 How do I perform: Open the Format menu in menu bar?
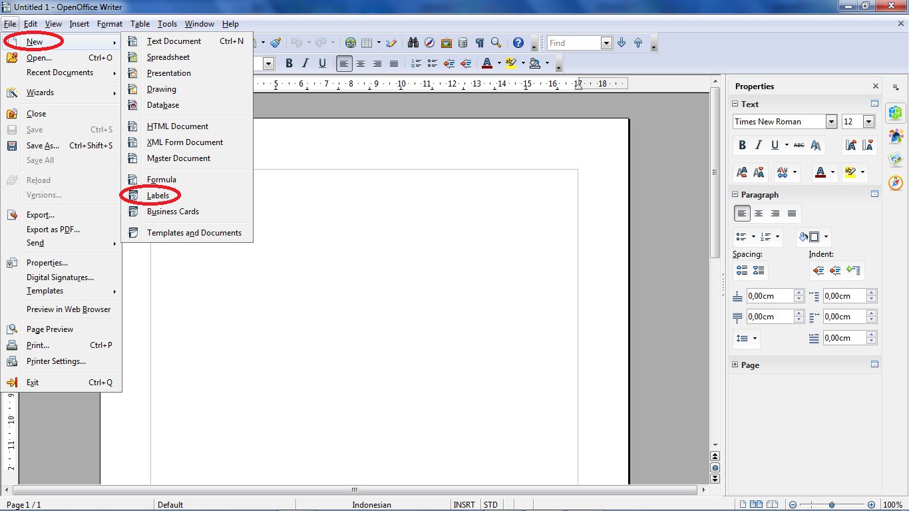[110, 24]
